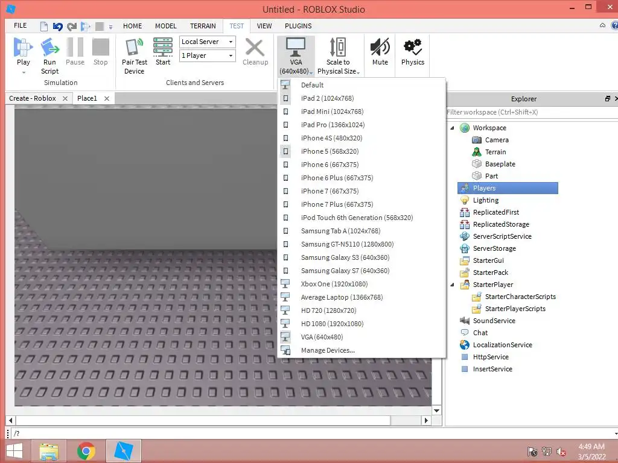618x463 pixels.
Task: Switch to the PLUGINS ribbon tab
Action: pos(298,26)
